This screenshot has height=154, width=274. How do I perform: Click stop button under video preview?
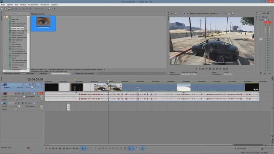tap(213, 69)
